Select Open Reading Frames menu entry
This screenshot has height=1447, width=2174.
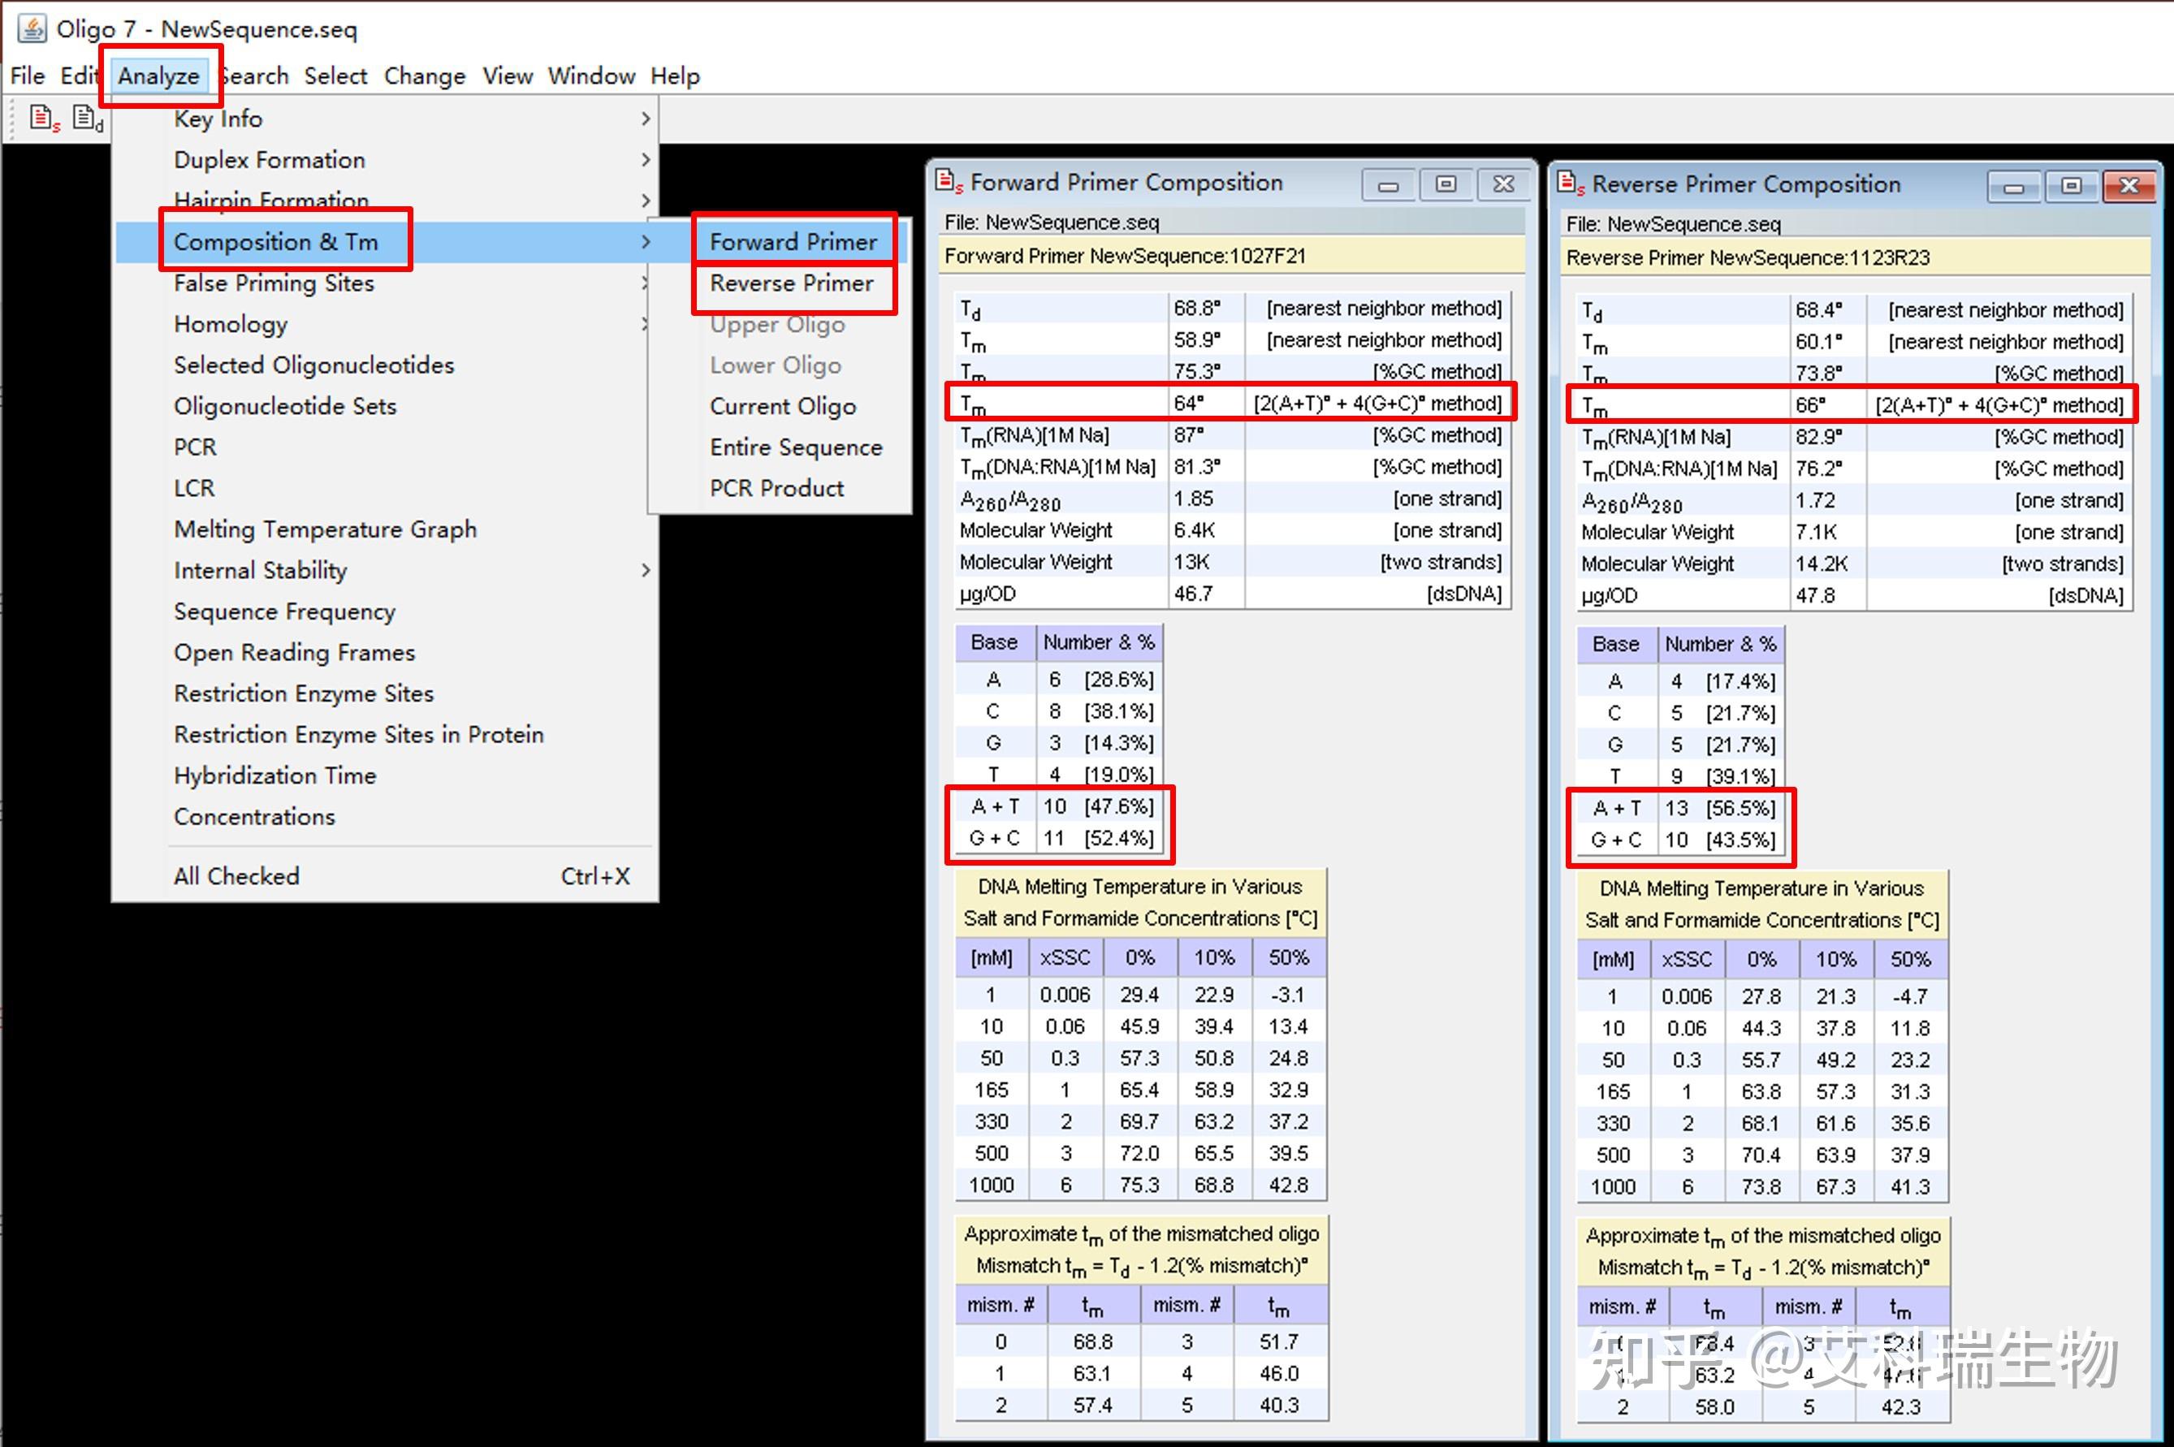point(385,652)
